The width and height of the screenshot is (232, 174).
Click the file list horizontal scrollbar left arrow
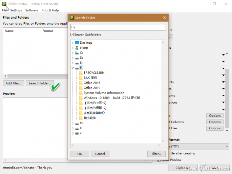[5, 76]
